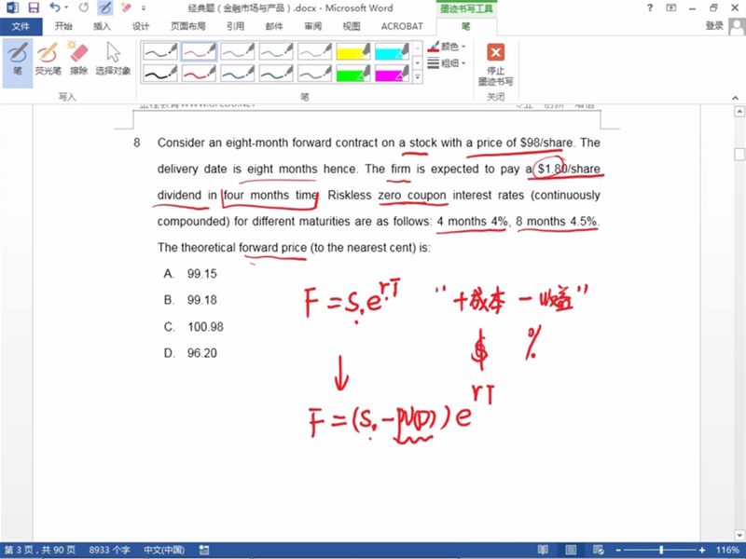746x559 pixels.
Task: Choose the thick blue pen style
Action: (238, 73)
